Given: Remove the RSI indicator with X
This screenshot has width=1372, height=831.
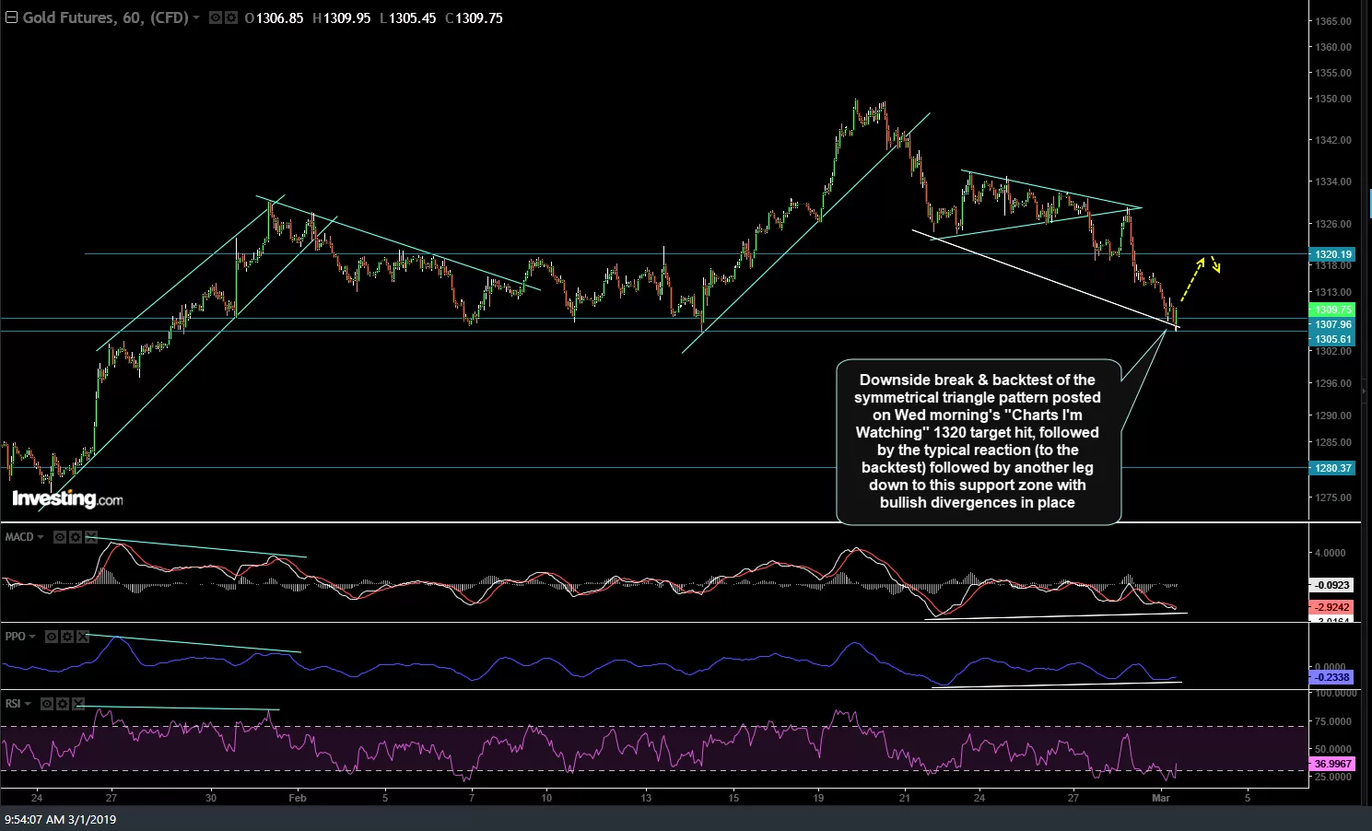Looking at the screenshot, I should pyautogui.click(x=78, y=704).
